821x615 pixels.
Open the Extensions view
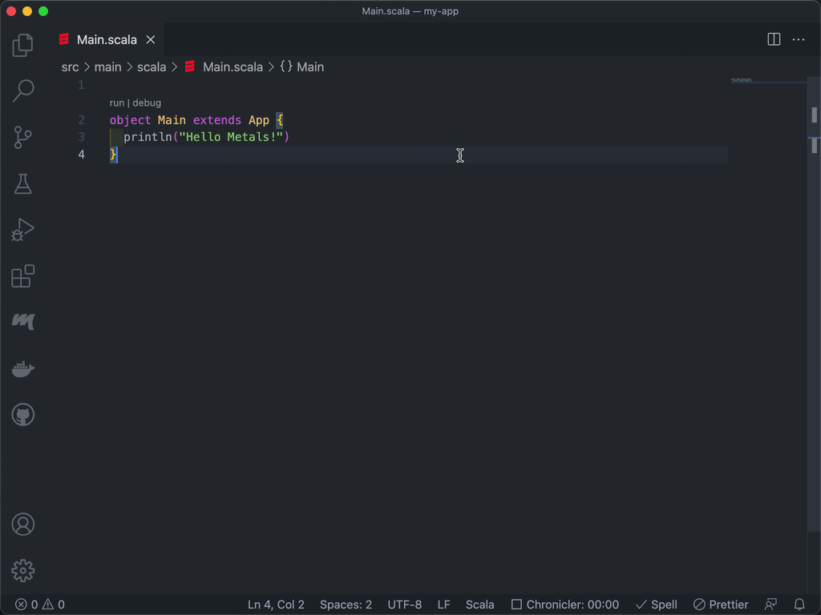pos(22,276)
